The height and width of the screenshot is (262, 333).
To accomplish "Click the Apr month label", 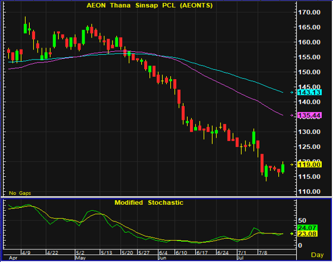I will click(13, 258).
